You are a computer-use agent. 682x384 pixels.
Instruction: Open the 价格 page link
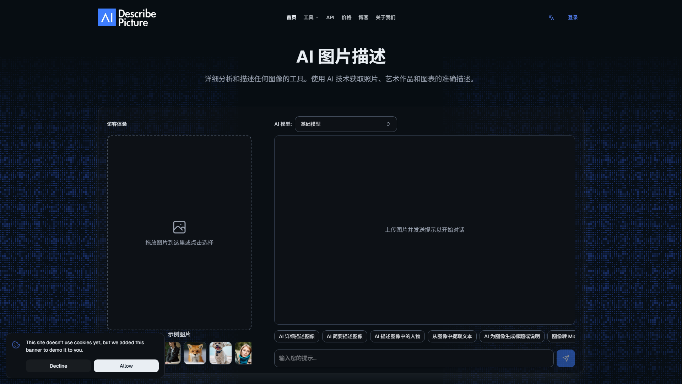[346, 17]
